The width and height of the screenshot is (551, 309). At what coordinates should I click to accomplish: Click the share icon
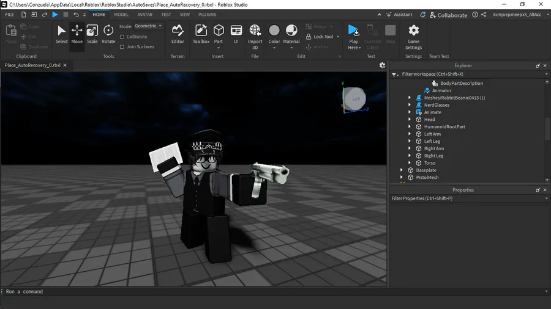click(x=484, y=15)
